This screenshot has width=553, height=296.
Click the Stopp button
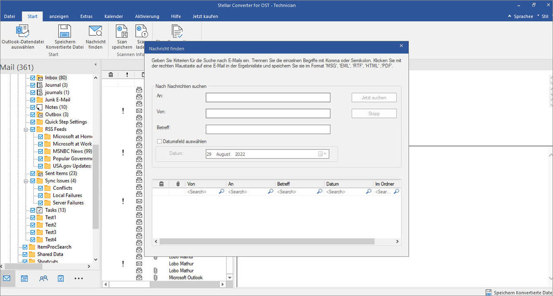[374, 114]
